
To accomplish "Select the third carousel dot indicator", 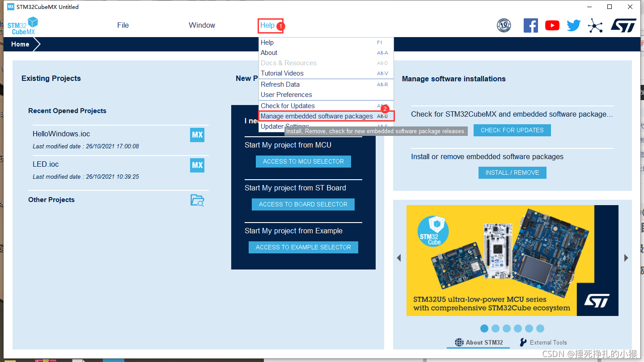I will tap(507, 328).
